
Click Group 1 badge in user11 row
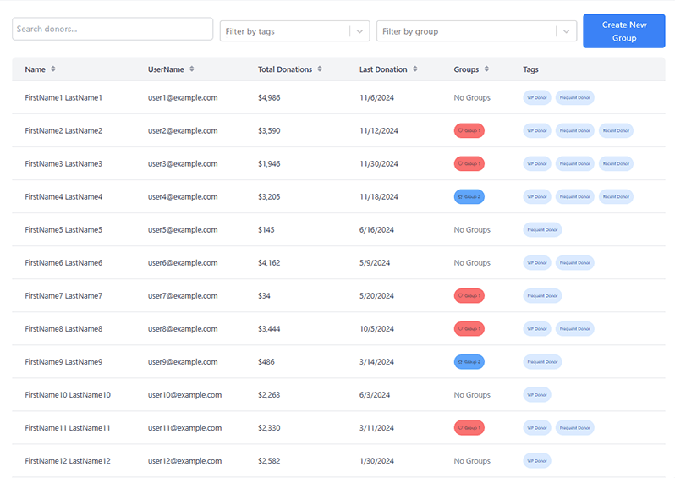point(469,428)
